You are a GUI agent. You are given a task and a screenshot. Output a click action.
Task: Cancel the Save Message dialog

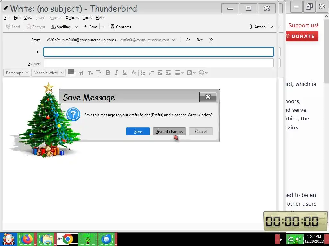200,131
